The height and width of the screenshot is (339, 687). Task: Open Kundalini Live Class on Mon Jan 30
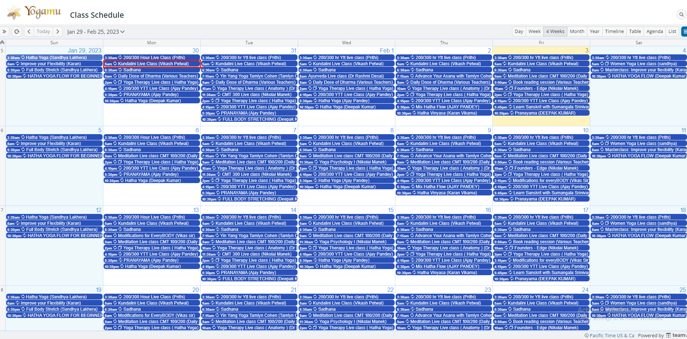(152, 64)
